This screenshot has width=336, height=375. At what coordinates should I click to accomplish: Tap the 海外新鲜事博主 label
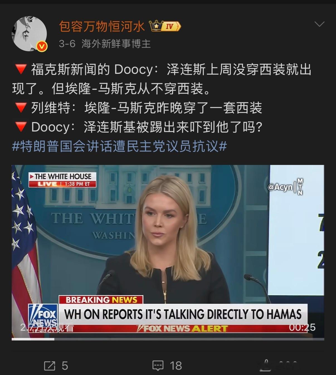tap(116, 44)
